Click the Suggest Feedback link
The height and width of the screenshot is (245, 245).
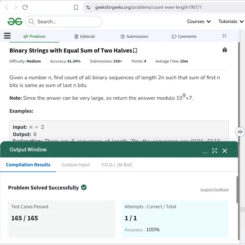point(214,190)
